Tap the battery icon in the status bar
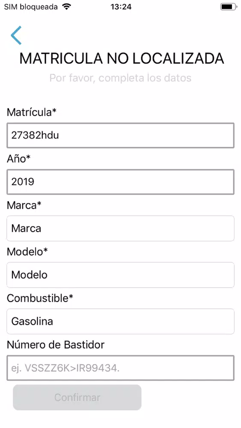This screenshot has width=241, height=428. click(x=229, y=6)
